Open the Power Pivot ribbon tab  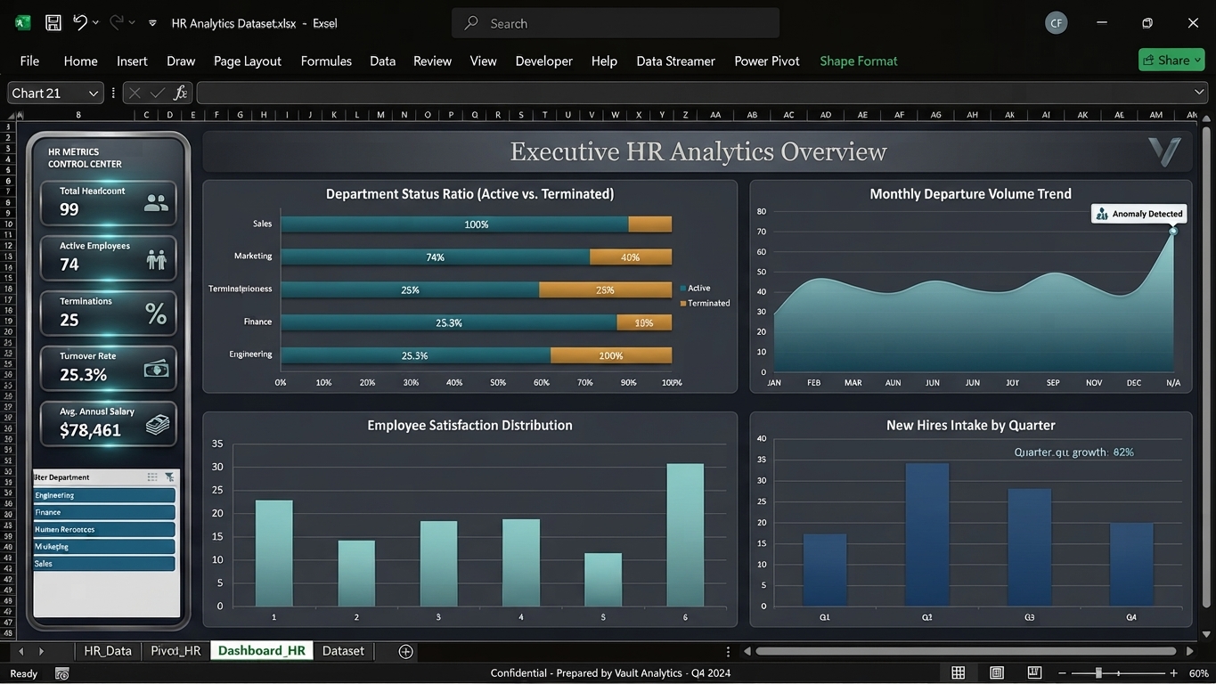767,61
